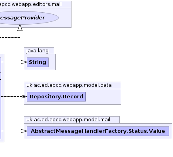The height and width of the screenshot is (157, 173).
Task: Select the java.lang package tab label
Action: (38, 51)
